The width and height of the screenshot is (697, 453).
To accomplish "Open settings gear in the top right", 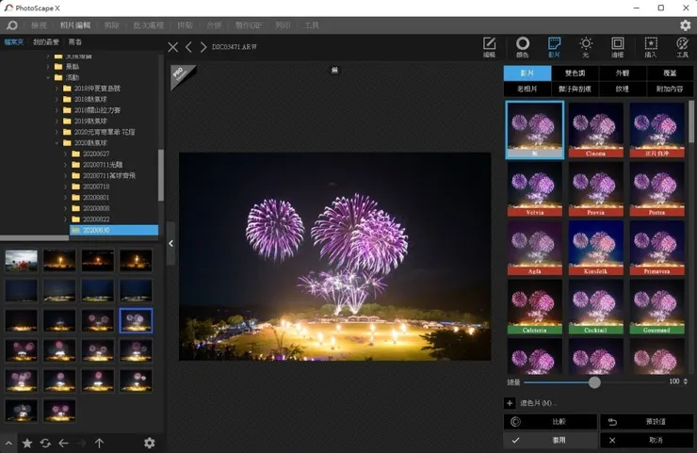I will tap(685, 25).
